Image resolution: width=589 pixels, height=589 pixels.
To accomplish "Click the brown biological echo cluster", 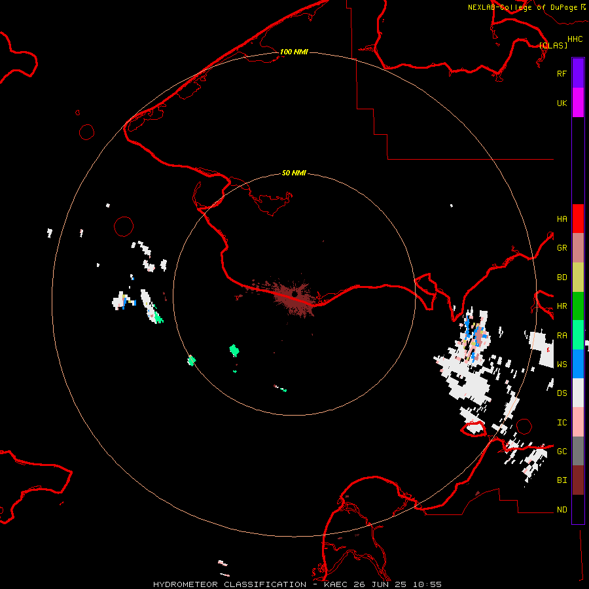I will click(294, 298).
